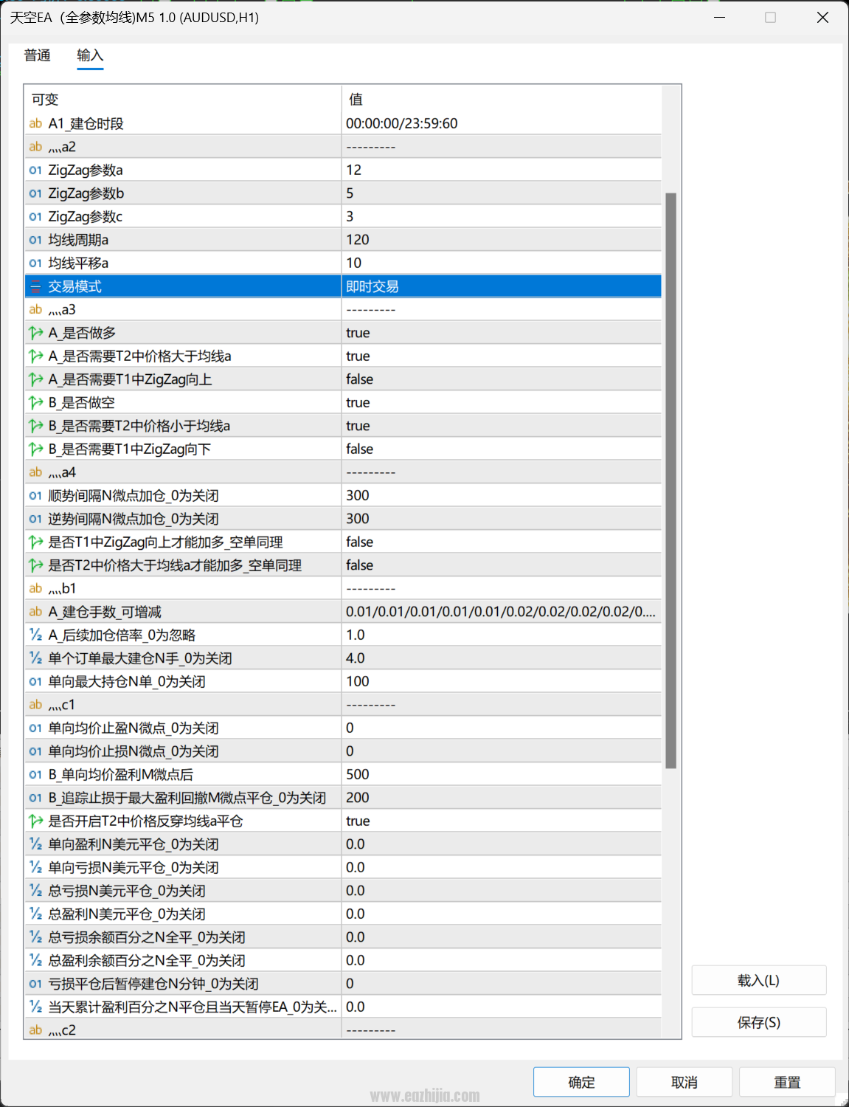The height and width of the screenshot is (1107, 849).
Task: Click the double icon beside A_后续加仓倍率_0为忽略
Action: [x=35, y=635]
